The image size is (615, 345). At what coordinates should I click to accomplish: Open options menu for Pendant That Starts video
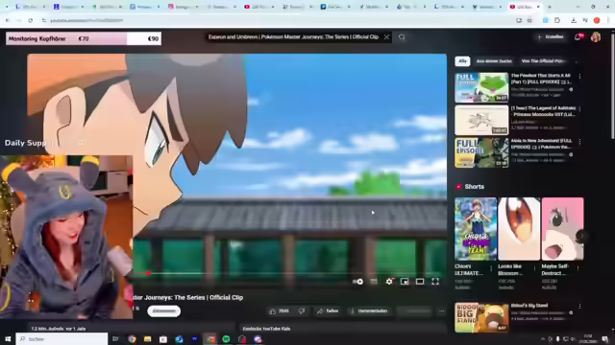click(579, 77)
